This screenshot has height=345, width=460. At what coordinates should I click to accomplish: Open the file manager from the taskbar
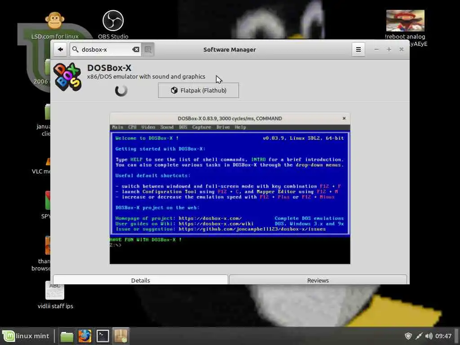click(x=67, y=336)
